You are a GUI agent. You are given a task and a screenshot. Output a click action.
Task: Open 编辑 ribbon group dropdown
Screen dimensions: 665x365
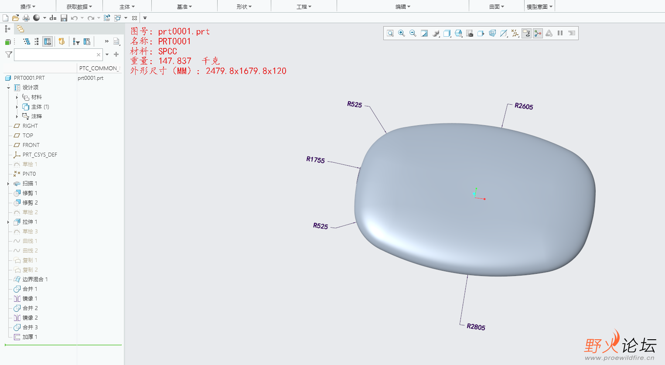[403, 7]
